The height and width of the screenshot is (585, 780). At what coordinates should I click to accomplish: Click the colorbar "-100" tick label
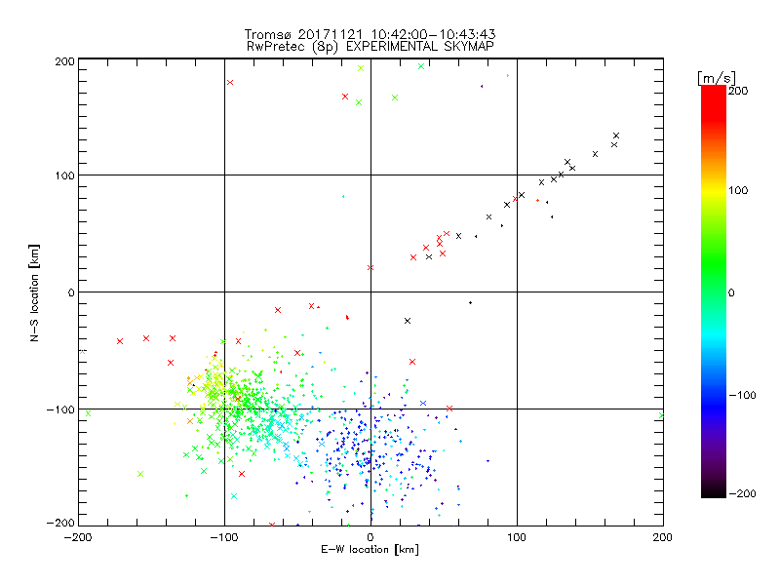742,395
